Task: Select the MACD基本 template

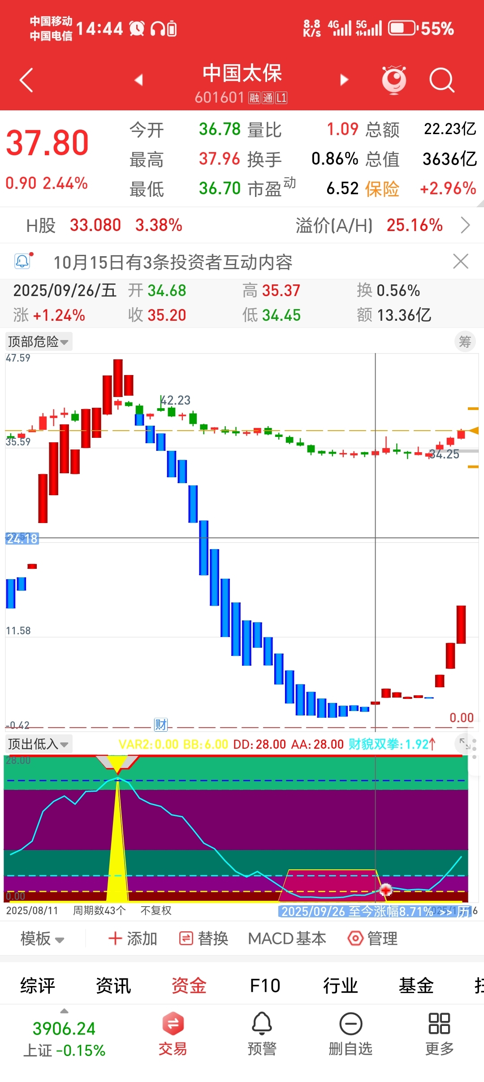Action: (x=287, y=938)
